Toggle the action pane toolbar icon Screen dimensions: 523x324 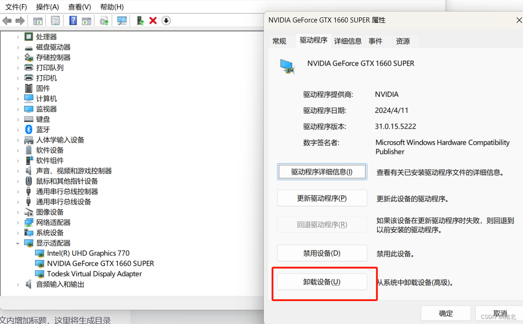(87, 21)
